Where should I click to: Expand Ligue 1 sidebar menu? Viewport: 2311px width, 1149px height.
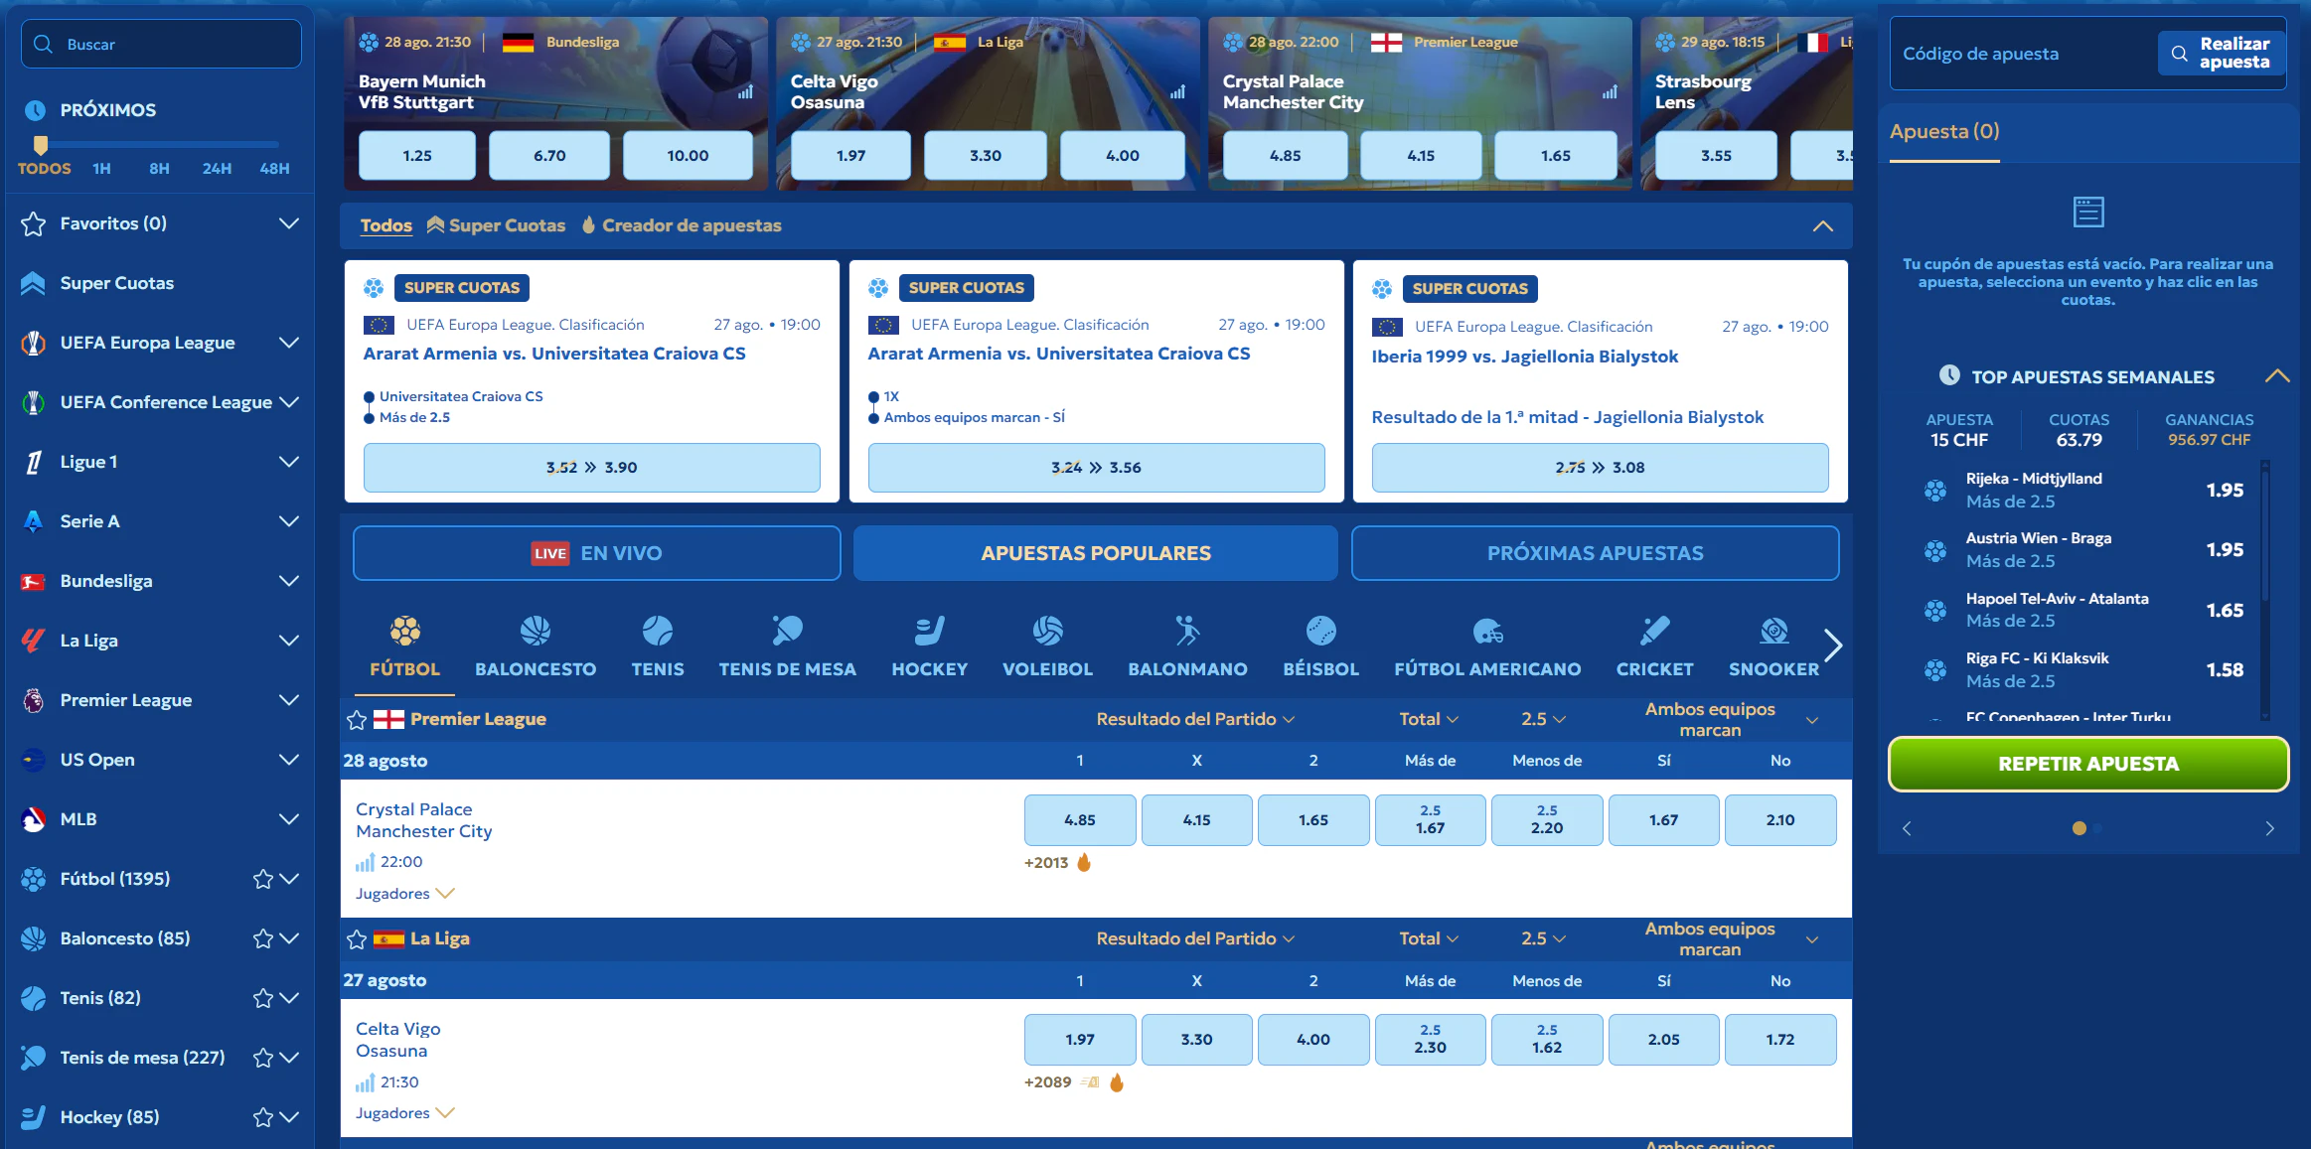point(289,462)
